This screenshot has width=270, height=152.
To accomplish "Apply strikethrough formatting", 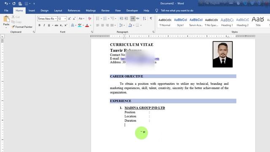I will [x=56, y=25].
